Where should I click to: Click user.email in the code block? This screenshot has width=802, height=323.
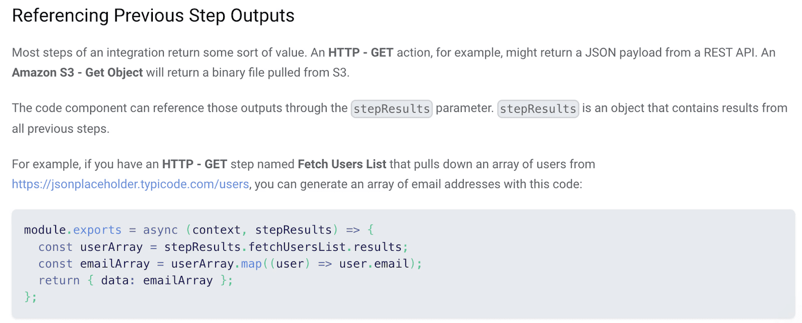point(374,264)
